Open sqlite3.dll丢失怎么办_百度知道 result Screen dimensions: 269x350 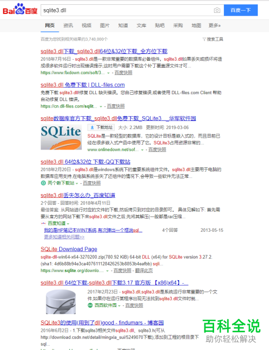(78, 195)
